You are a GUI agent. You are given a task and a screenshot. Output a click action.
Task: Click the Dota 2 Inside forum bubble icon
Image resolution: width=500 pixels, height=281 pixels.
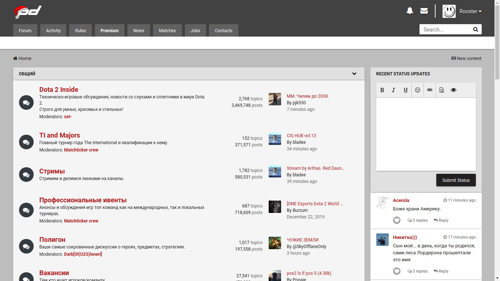(26, 103)
